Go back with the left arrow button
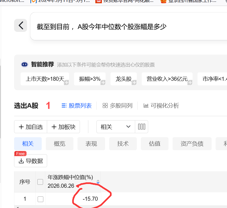The image size is (227, 208). (21, 25)
